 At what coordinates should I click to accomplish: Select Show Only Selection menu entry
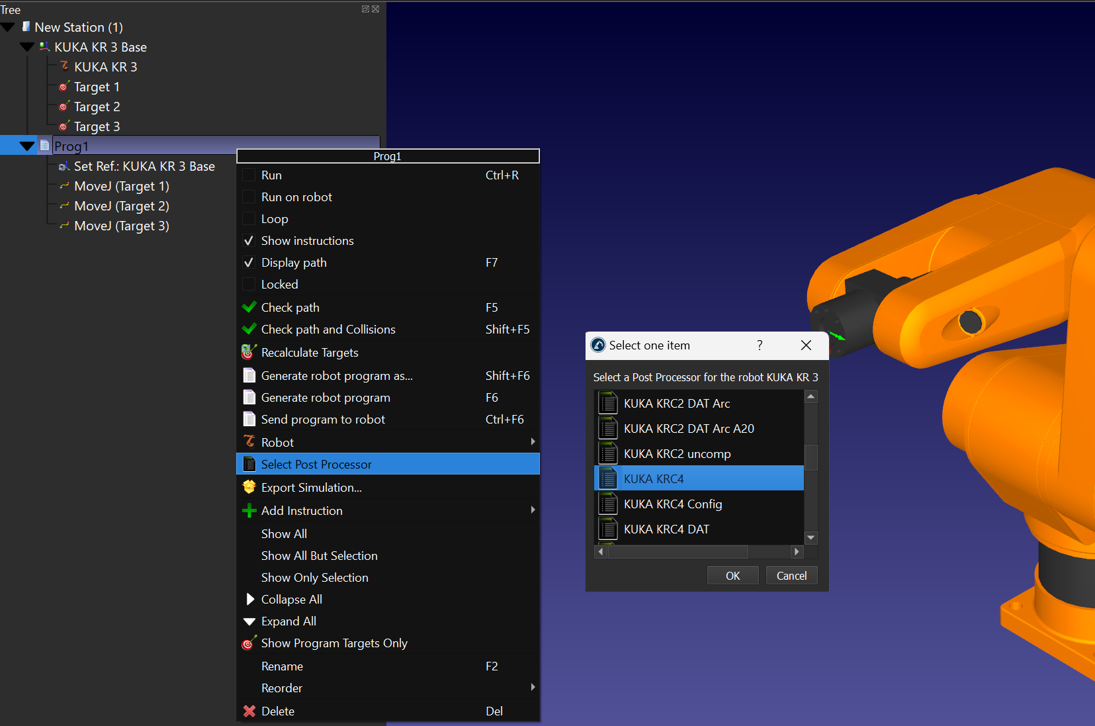(x=314, y=577)
